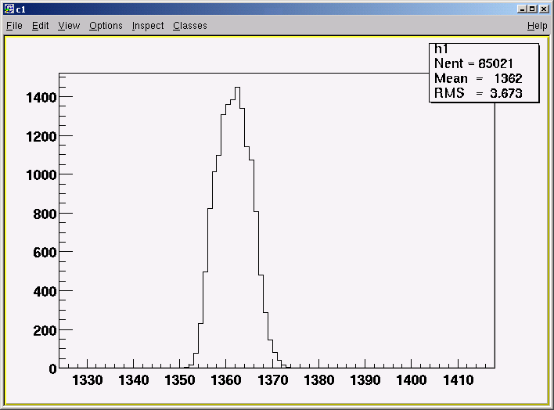This screenshot has height=410, width=554.
Task: Open the View menu
Action: click(69, 26)
